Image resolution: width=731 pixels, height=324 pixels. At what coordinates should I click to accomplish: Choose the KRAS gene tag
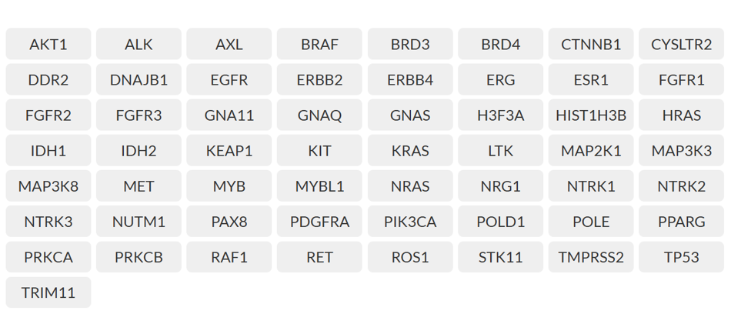click(x=410, y=151)
